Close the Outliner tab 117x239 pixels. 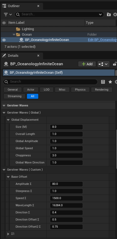38,6
